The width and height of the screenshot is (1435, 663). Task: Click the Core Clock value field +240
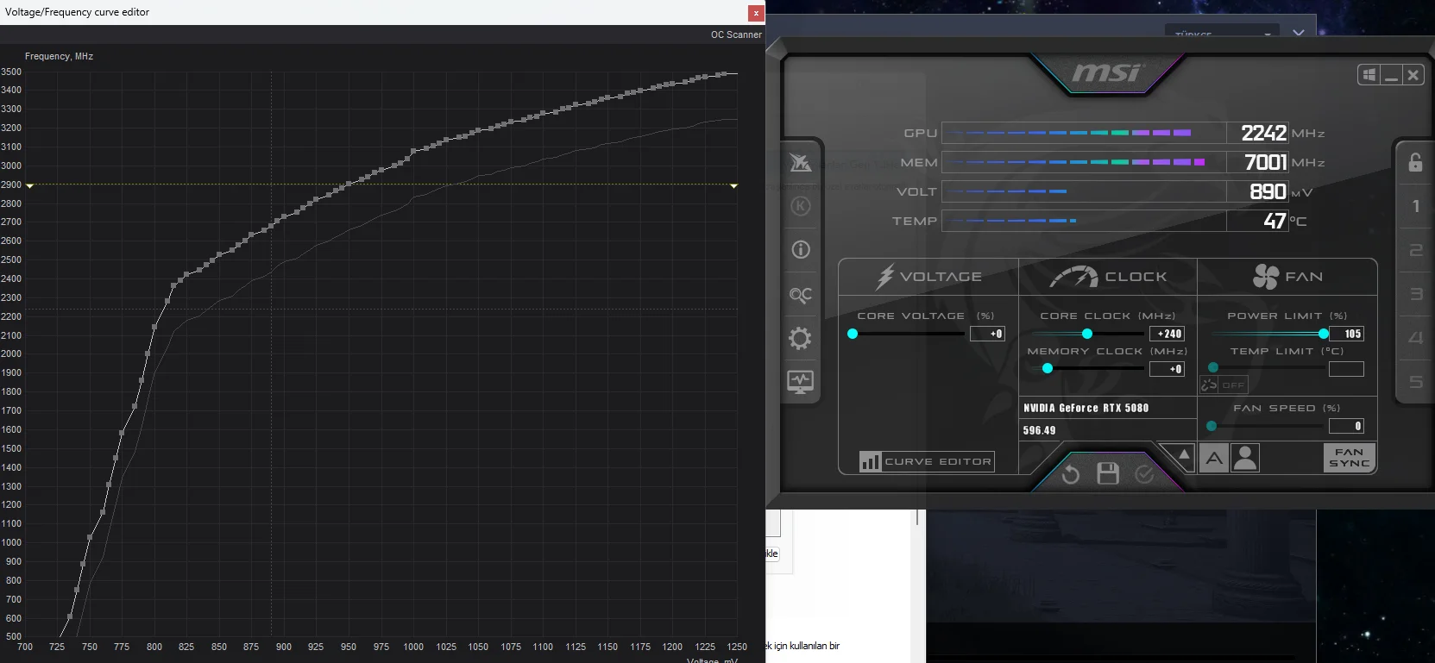[1168, 334]
